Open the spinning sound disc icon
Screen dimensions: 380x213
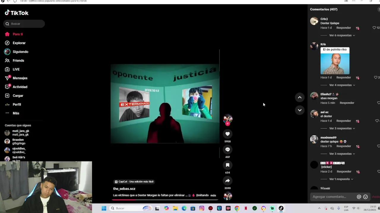tap(228, 196)
